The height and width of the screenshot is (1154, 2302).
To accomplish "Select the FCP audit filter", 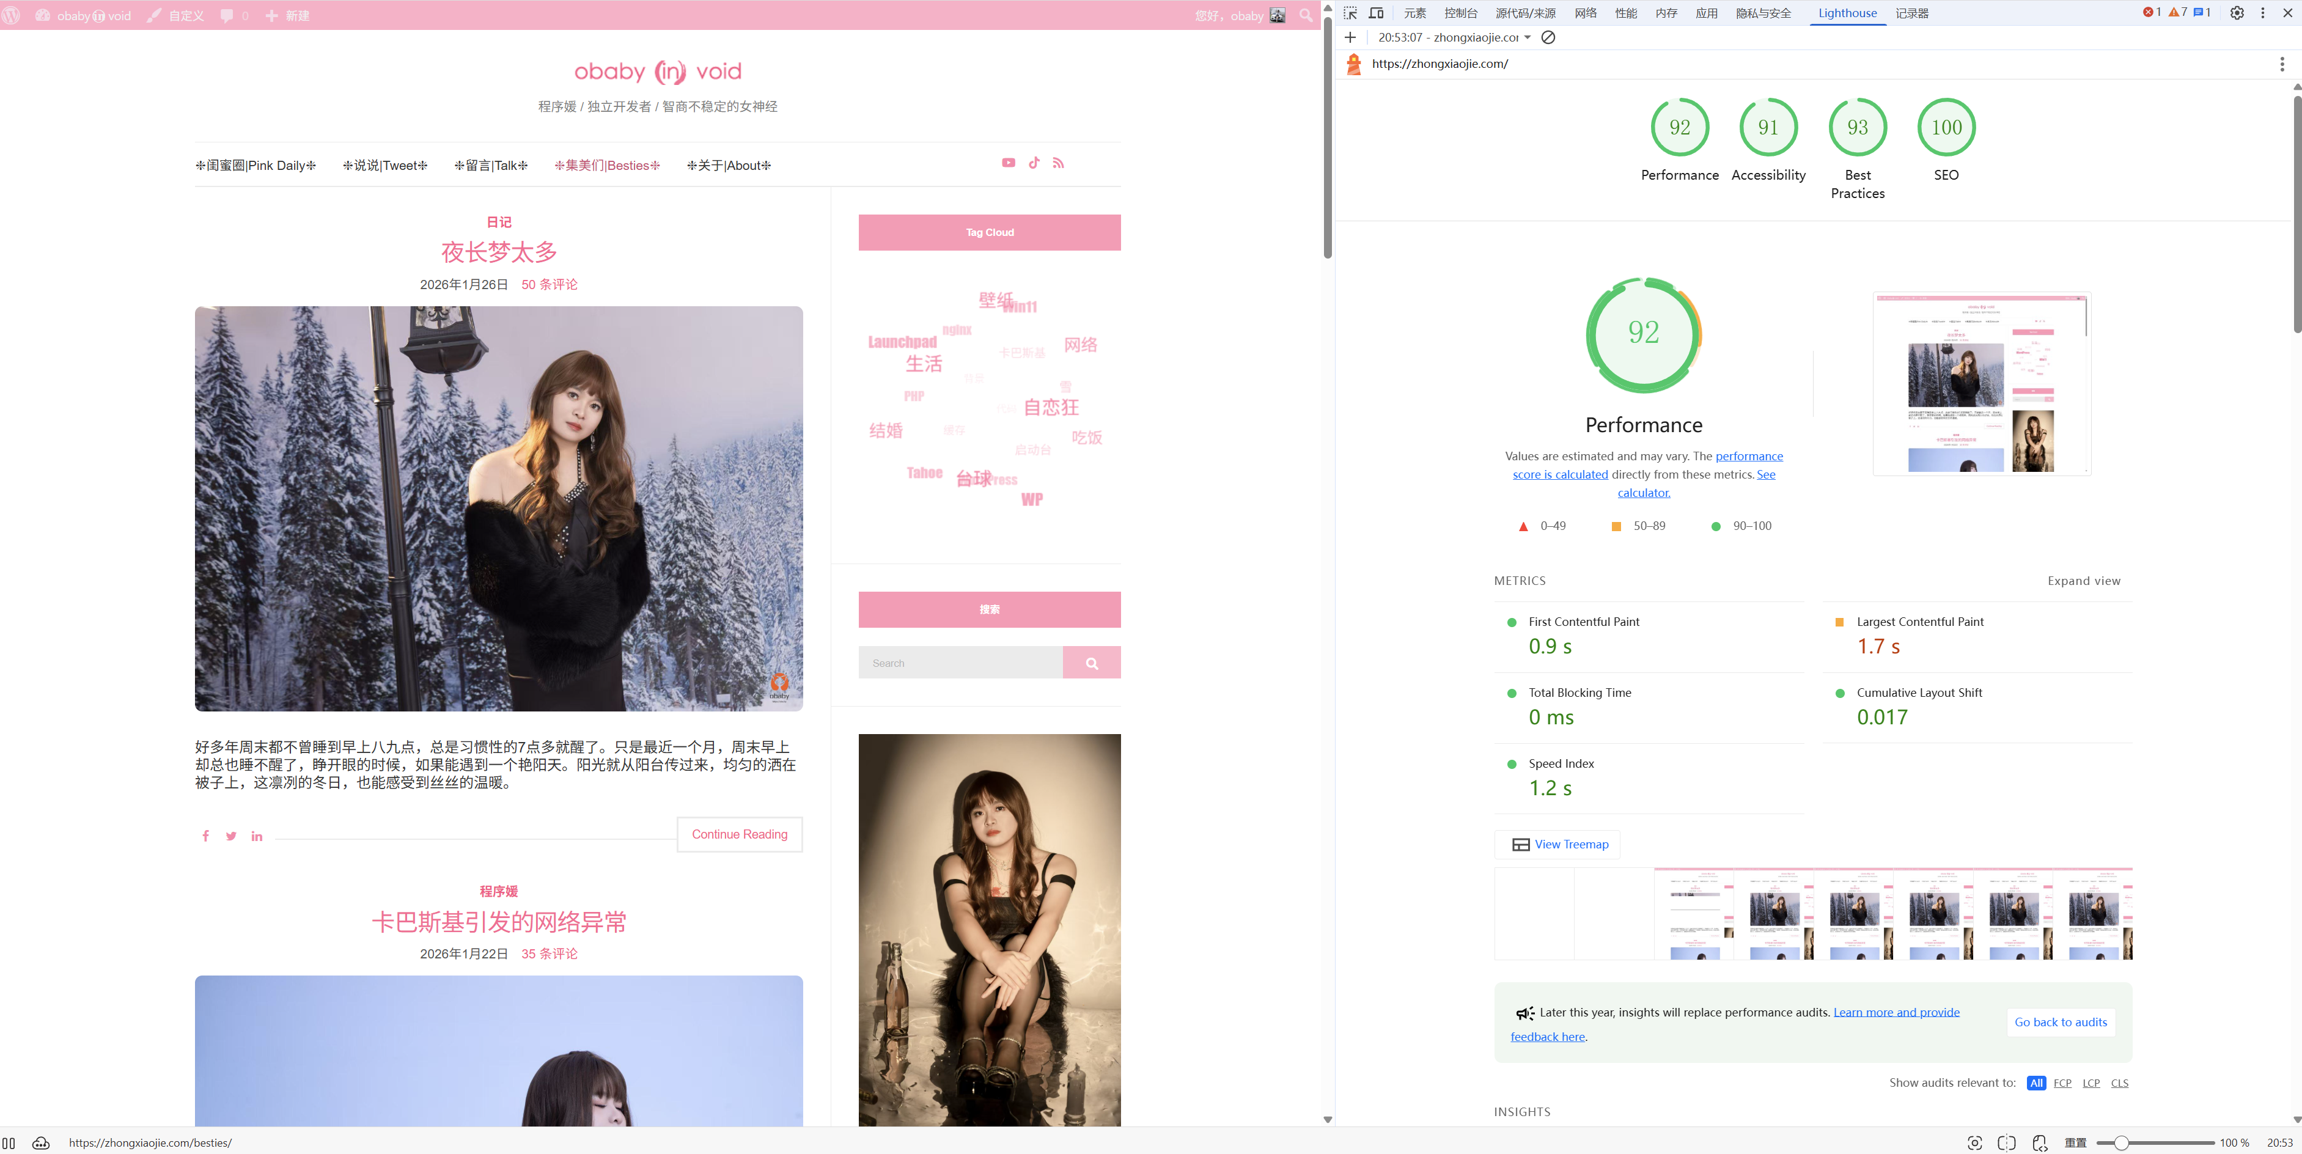I will [2062, 1082].
